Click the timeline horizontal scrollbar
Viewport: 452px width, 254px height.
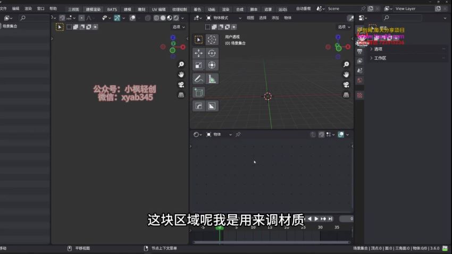[x=271, y=242]
